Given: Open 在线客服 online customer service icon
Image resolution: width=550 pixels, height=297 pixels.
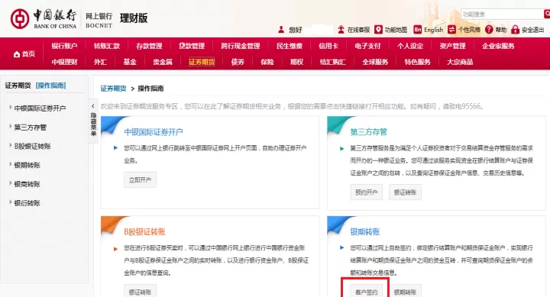Looking at the screenshot, I should (341, 30).
